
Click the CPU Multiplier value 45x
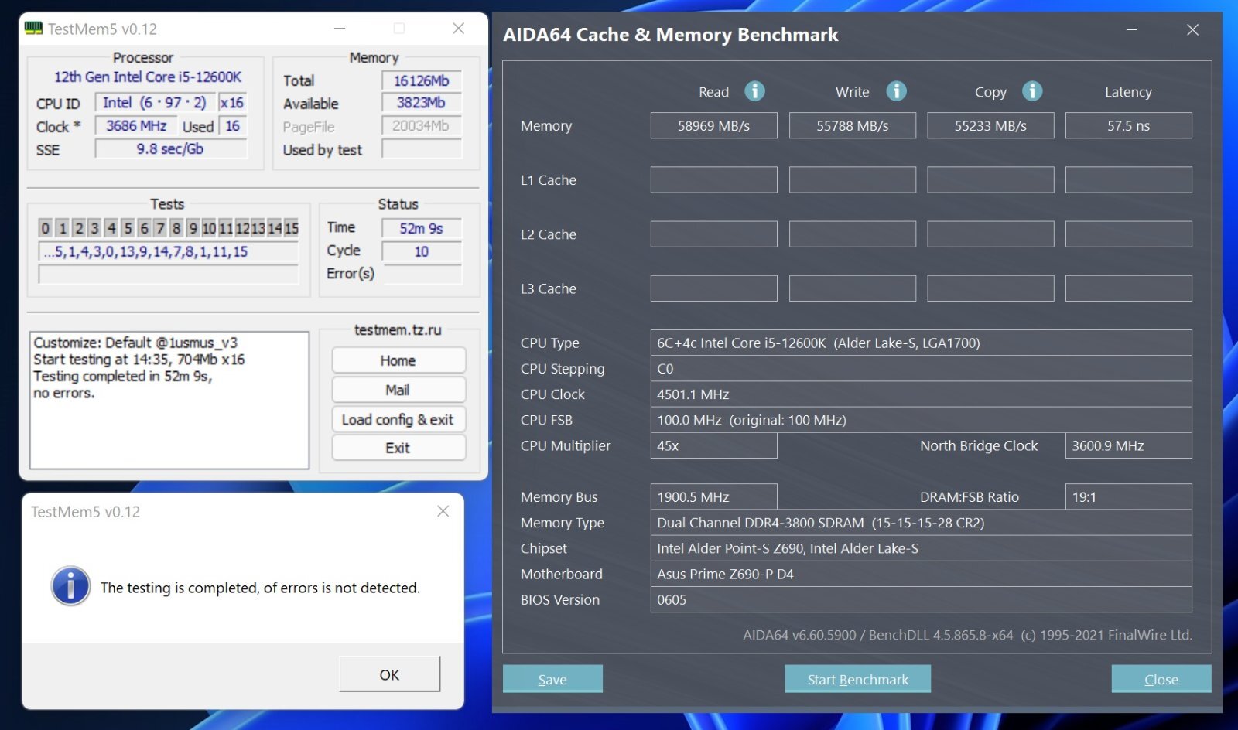[713, 445]
